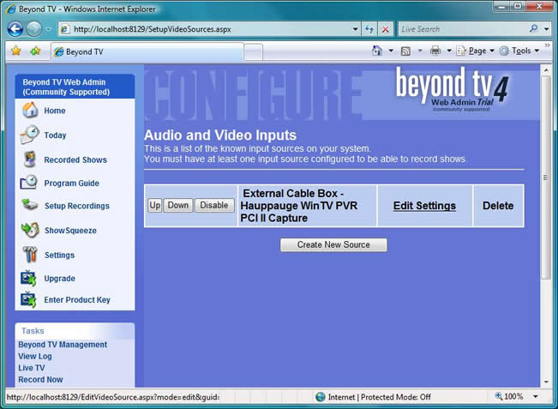Move the source Up in list
This screenshot has height=409, width=558.
(x=155, y=206)
